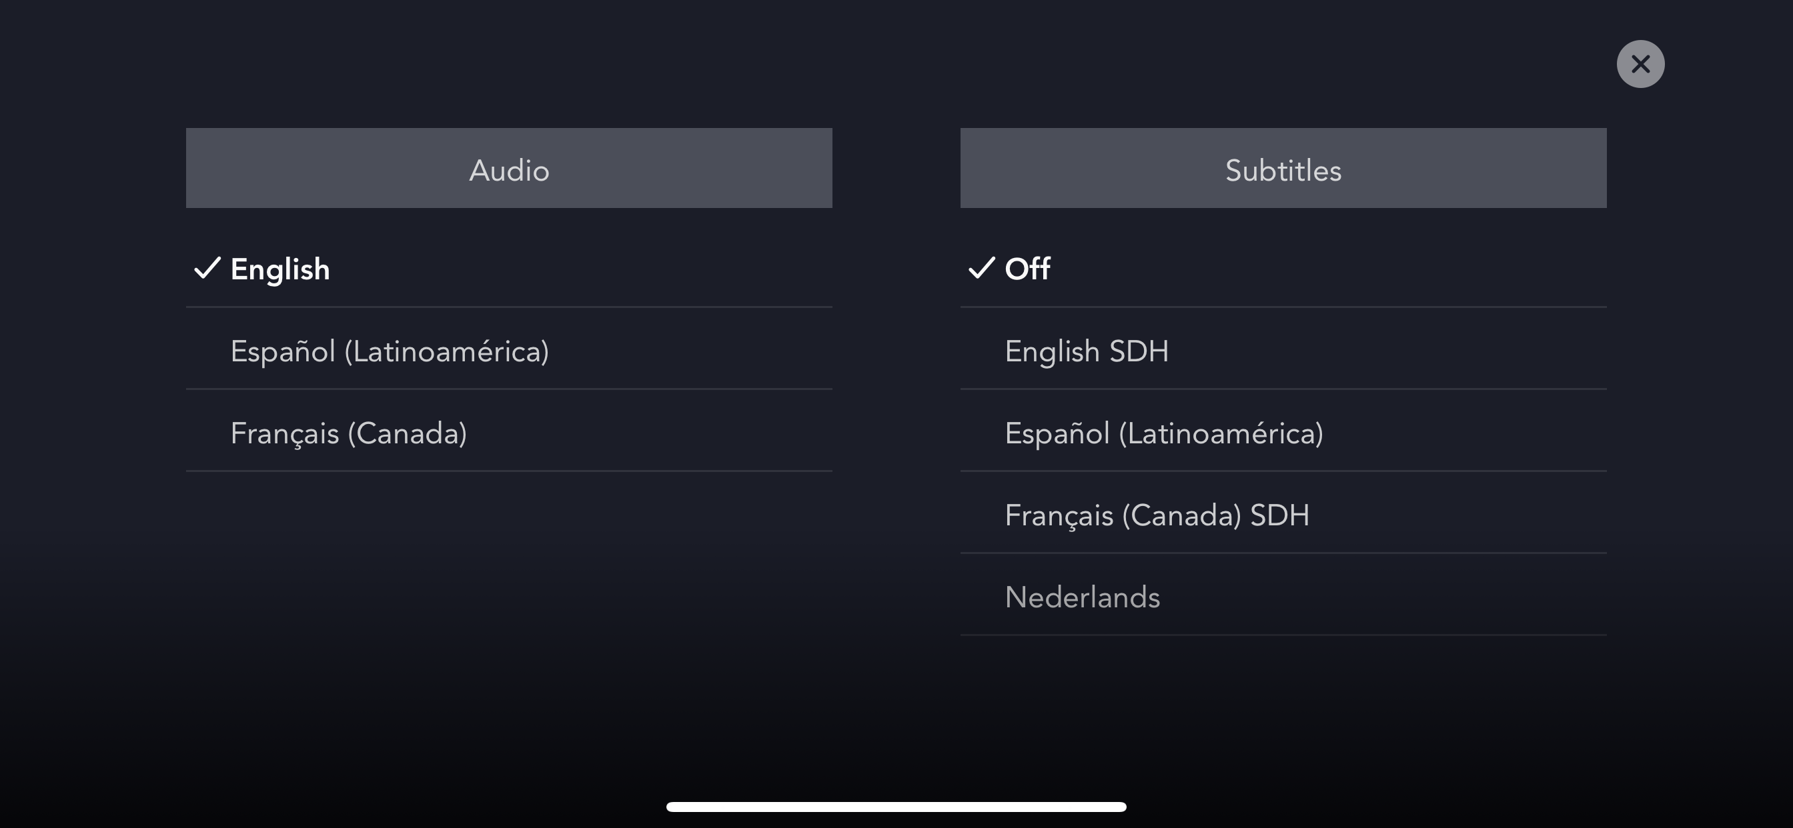Choose Français (Canada) audio track
The height and width of the screenshot is (828, 1793).
(348, 433)
